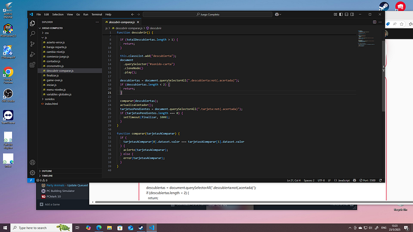Click LF end-of-line selector
Image resolution: width=413 pixels, height=232 pixels.
pyautogui.click(x=329, y=181)
